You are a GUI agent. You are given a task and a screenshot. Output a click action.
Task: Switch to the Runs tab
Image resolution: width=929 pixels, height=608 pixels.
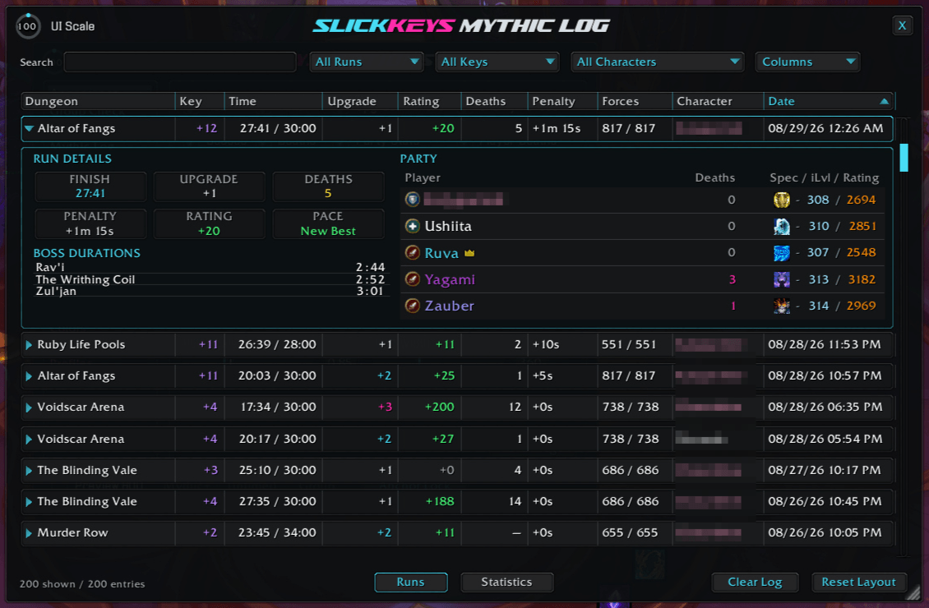(x=410, y=582)
